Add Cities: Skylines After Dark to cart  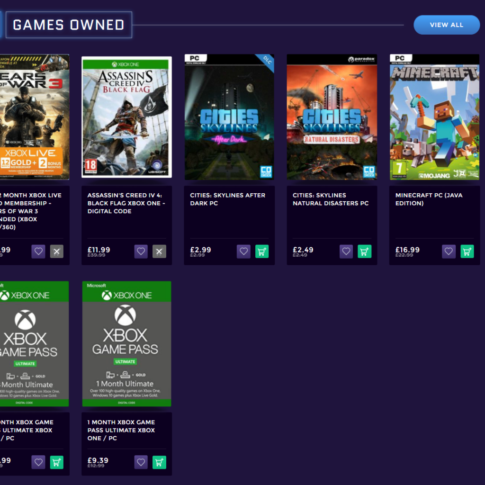(x=262, y=251)
